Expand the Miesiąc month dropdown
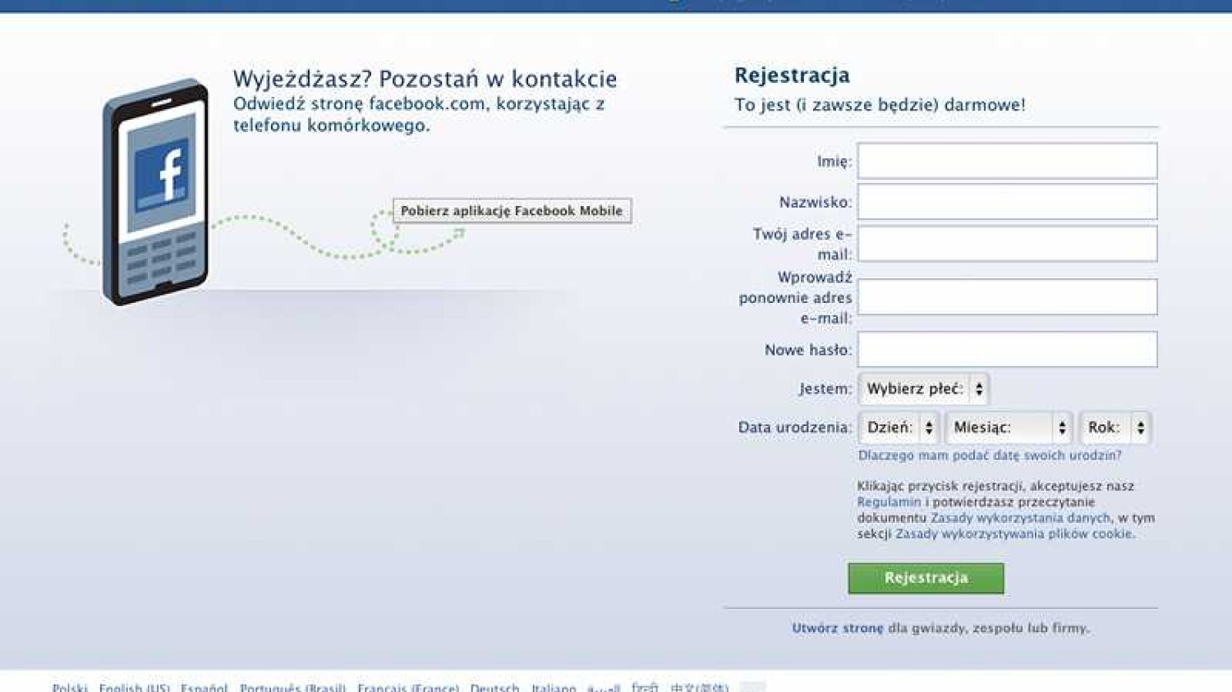 pos(1009,428)
